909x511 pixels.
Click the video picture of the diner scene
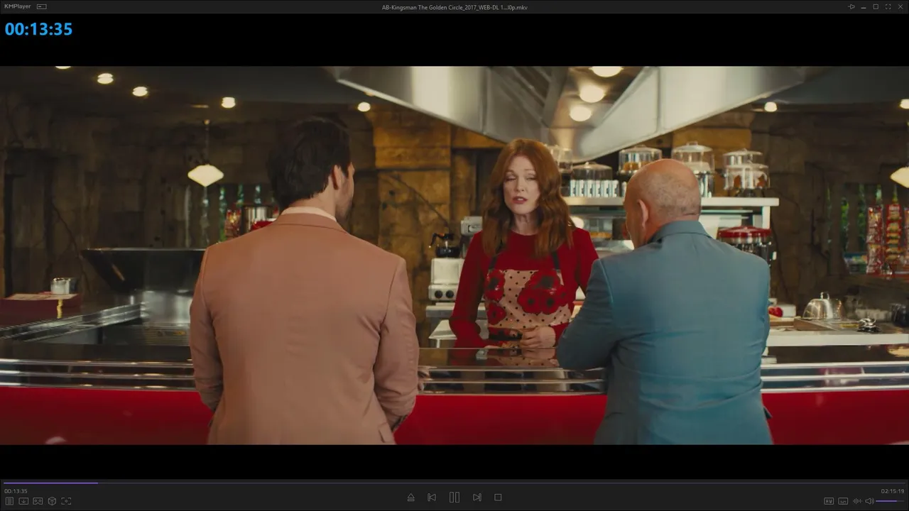454,255
